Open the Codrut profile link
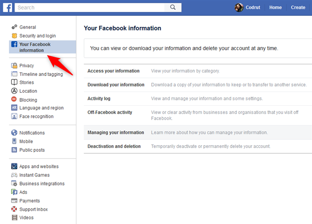The height and width of the screenshot is (224, 312). click(253, 7)
